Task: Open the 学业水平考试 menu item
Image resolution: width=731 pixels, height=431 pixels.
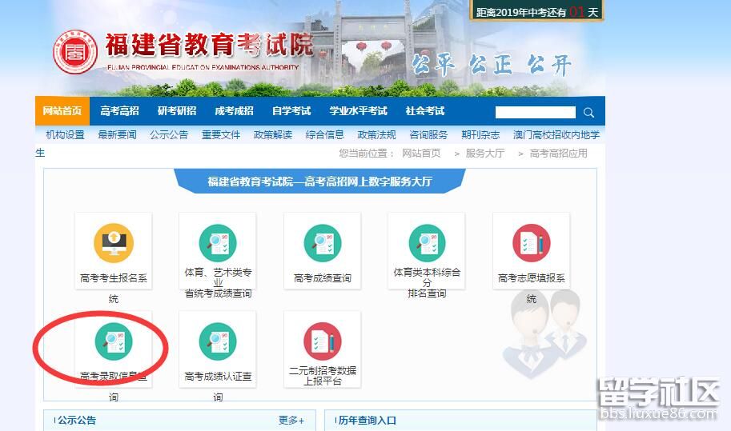Action: click(358, 111)
